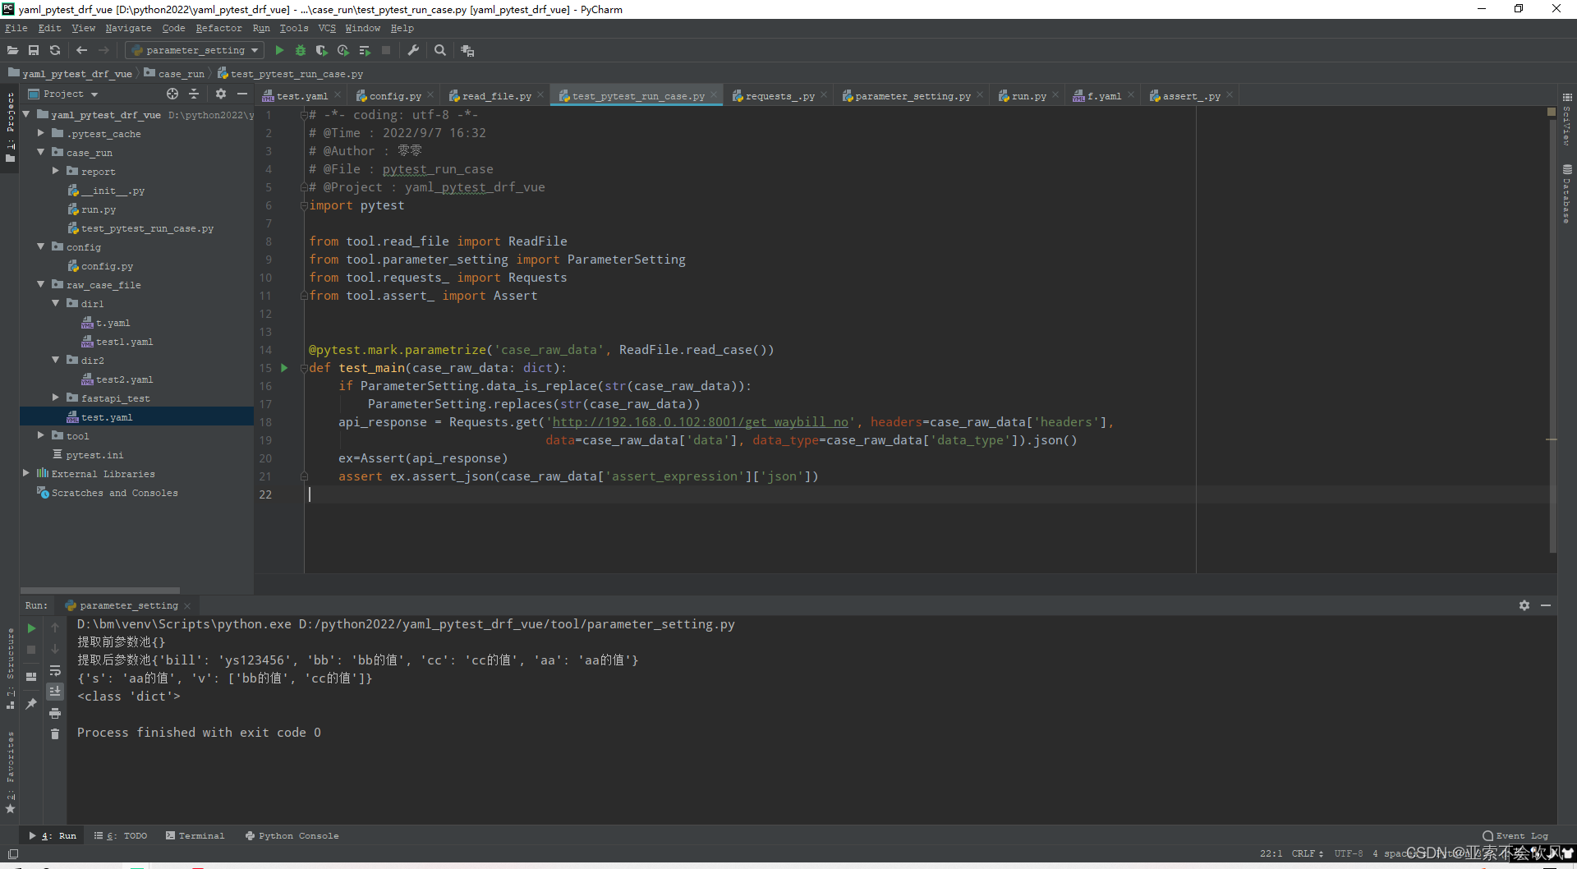1577x869 pixels.
Task: Collapse the case_run folder
Action: [41, 152]
